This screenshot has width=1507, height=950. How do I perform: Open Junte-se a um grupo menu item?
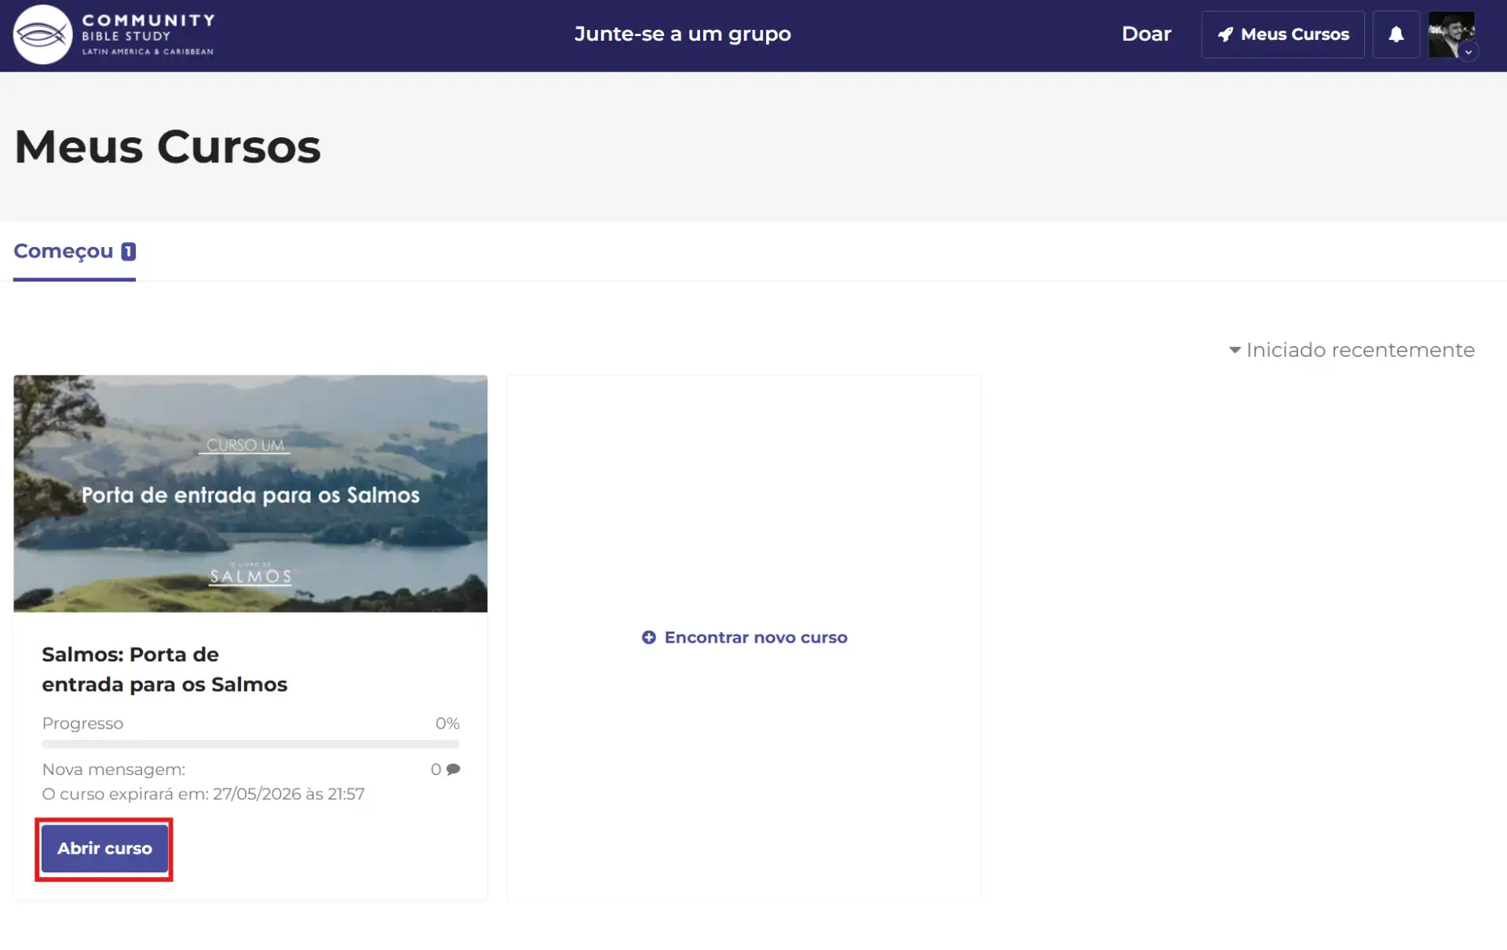(682, 34)
